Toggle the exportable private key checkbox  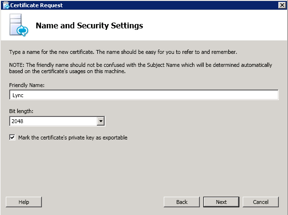coord(12,137)
